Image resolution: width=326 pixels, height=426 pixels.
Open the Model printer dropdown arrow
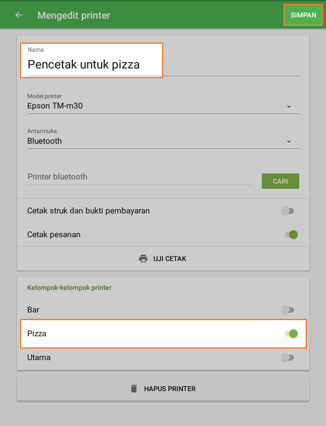click(x=289, y=107)
